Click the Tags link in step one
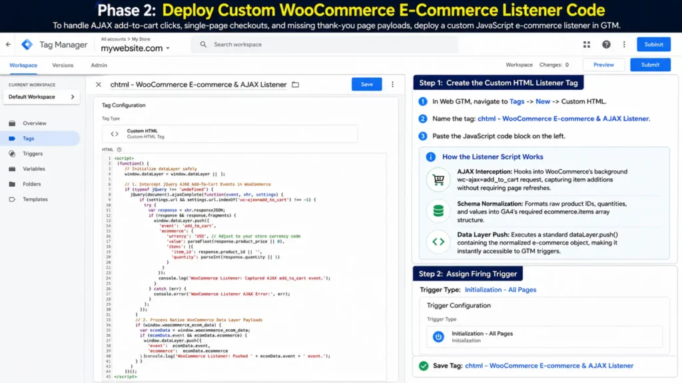Image resolution: width=682 pixels, height=383 pixels. click(x=517, y=102)
